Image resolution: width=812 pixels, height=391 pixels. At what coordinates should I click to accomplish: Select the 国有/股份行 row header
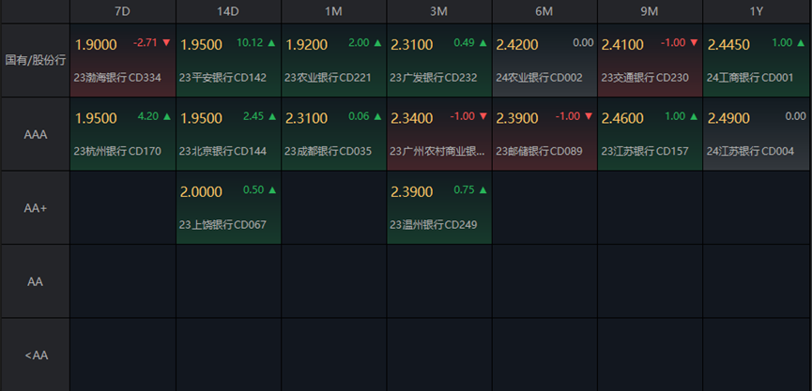point(35,60)
